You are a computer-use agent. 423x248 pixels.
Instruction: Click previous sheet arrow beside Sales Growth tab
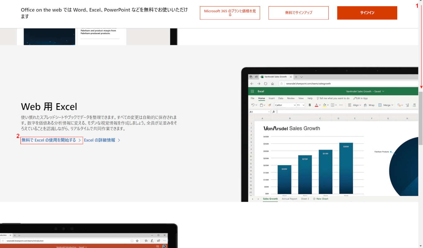pos(252,199)
